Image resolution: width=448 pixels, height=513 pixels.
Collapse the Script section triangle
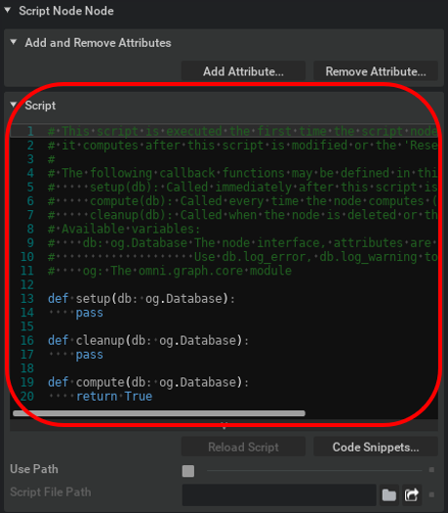pos(14,105)
